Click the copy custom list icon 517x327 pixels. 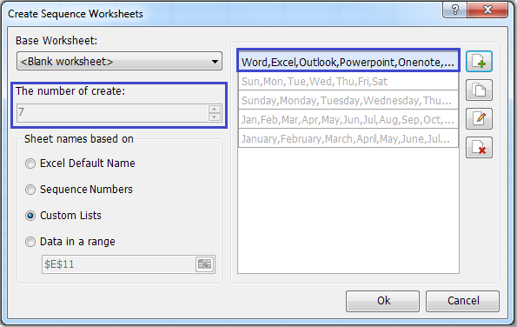click(x=479, y=90)
